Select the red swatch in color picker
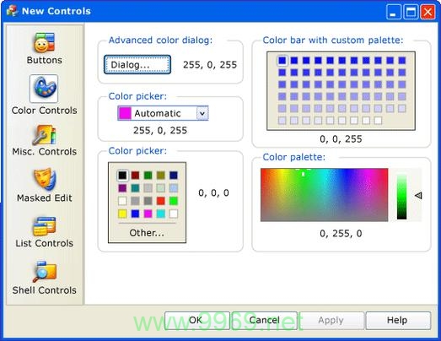The width and height of the screenshot is (441, 341). (160, 201)
